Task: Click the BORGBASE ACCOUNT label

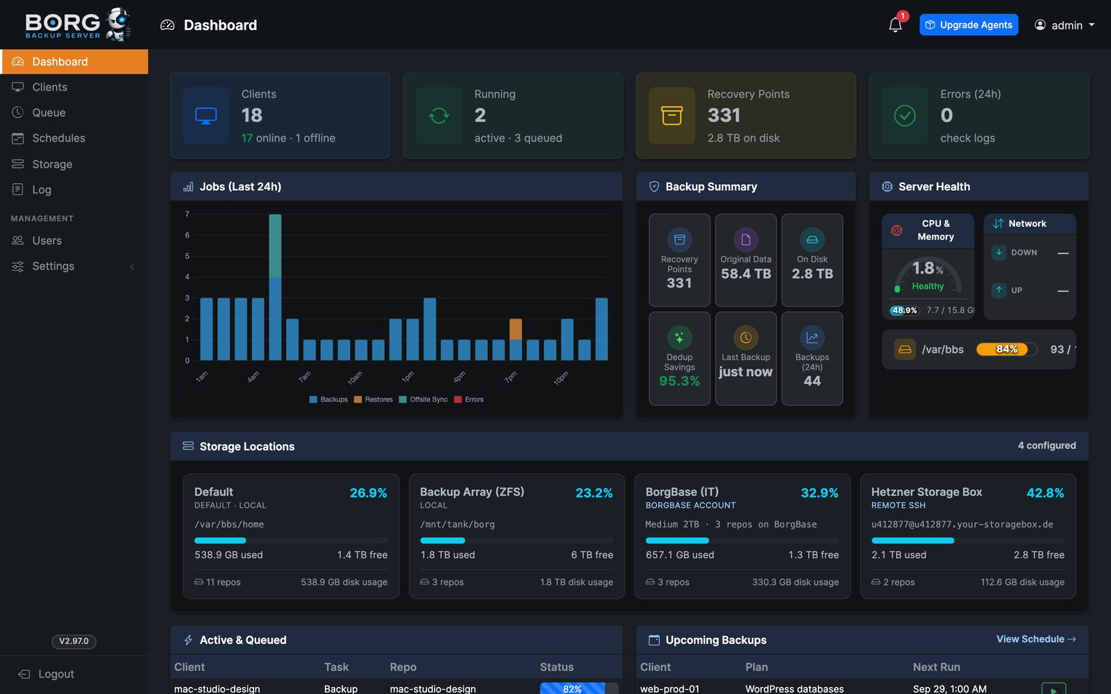Action: tap(690, 506)
